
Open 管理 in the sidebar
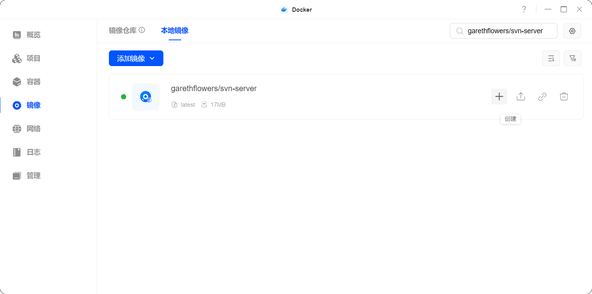point(33,176)
